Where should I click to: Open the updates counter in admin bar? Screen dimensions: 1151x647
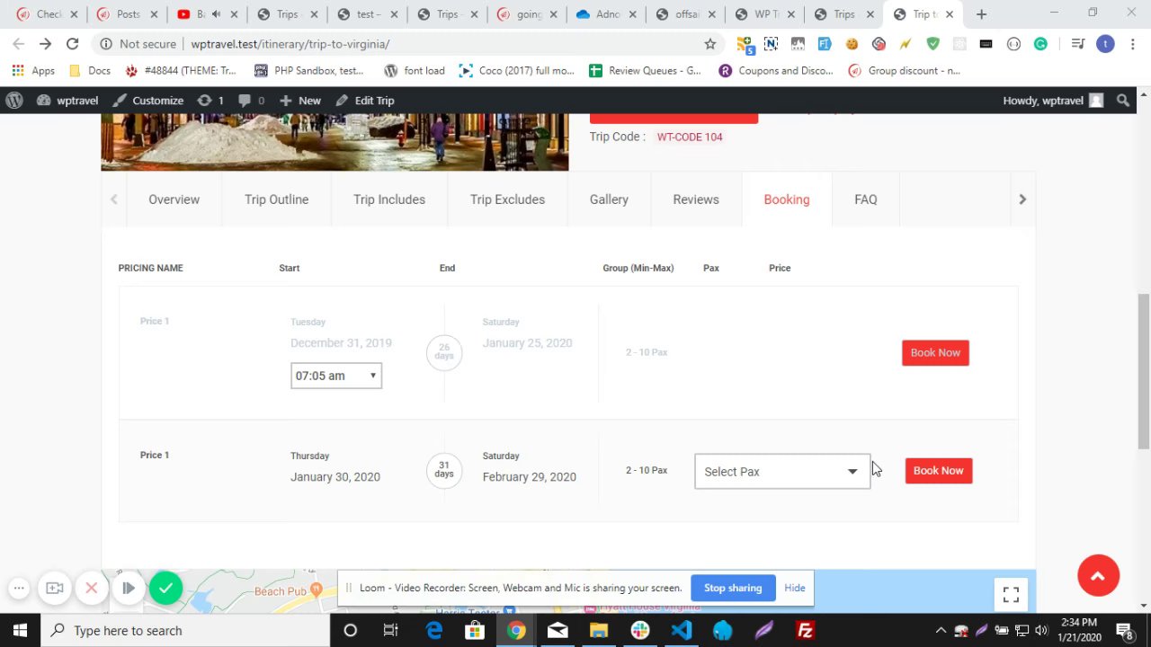(210, 101)
